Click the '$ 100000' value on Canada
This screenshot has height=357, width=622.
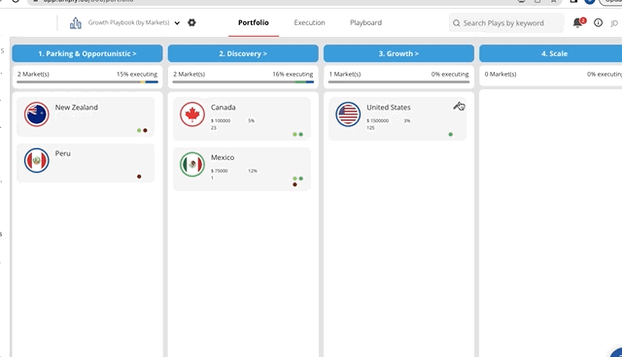(x=221, y=120)
